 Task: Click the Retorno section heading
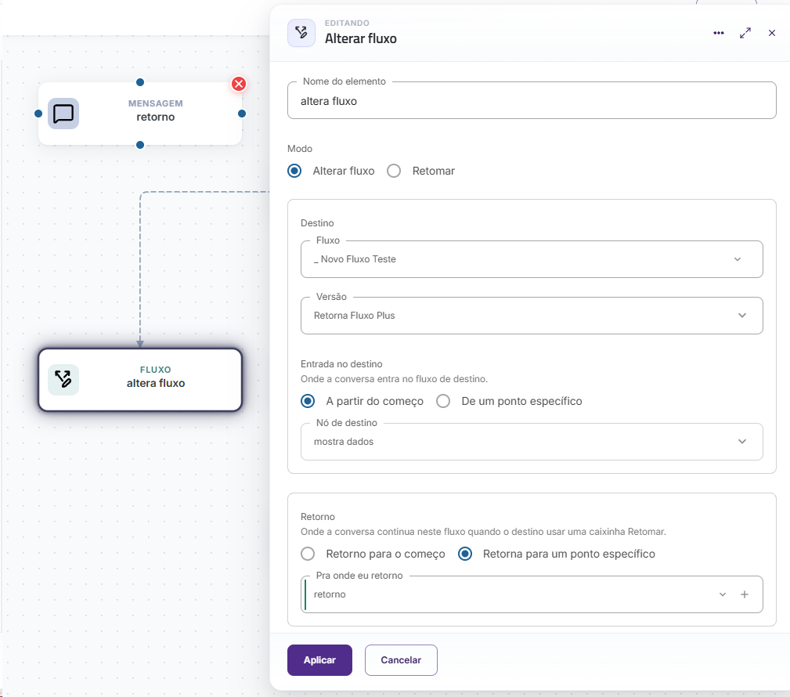(317, 517)
